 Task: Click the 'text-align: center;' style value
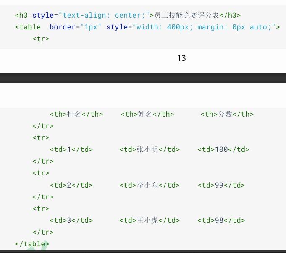(x=104, y=15)
